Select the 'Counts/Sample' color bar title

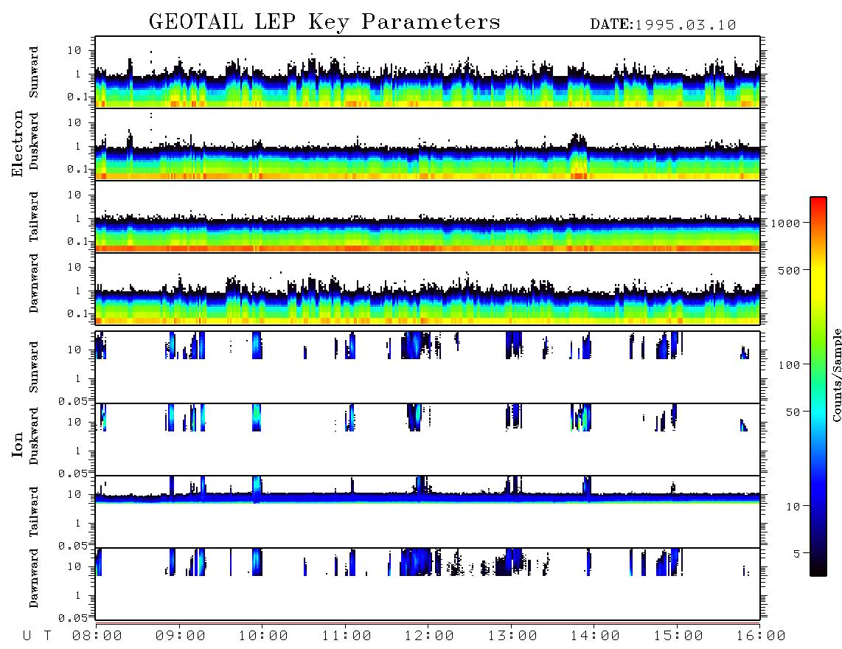click(x=836, y=375)
